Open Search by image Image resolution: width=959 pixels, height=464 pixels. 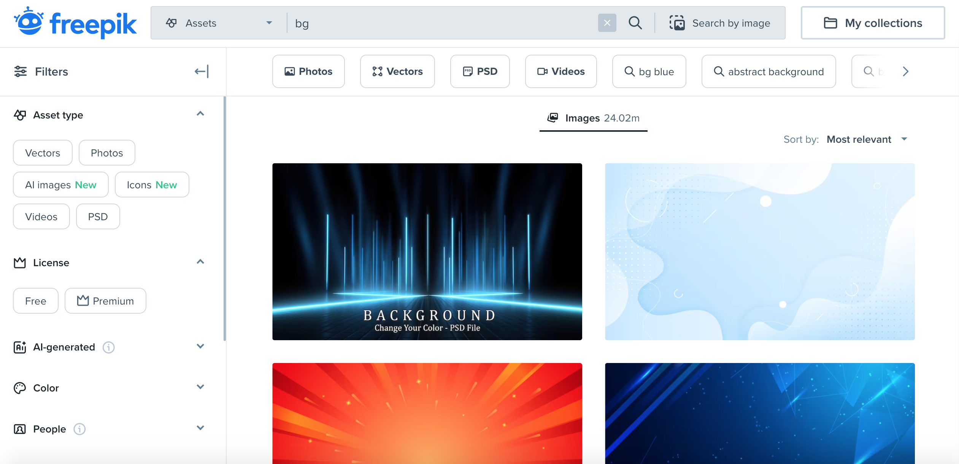click(x=720, y=23)
